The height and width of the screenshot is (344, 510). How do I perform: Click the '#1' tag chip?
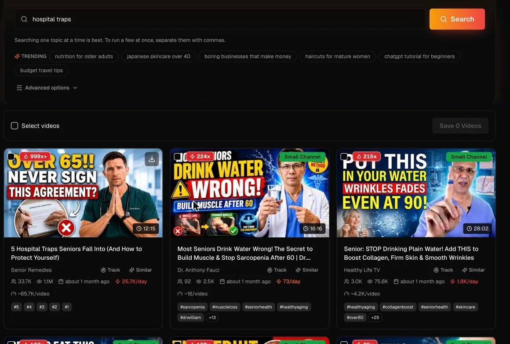point(67,307)
